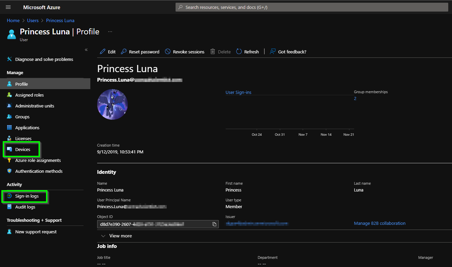Open group memberships count 2
The width and height of the screenshot is (452, 267).
point(355,98)
